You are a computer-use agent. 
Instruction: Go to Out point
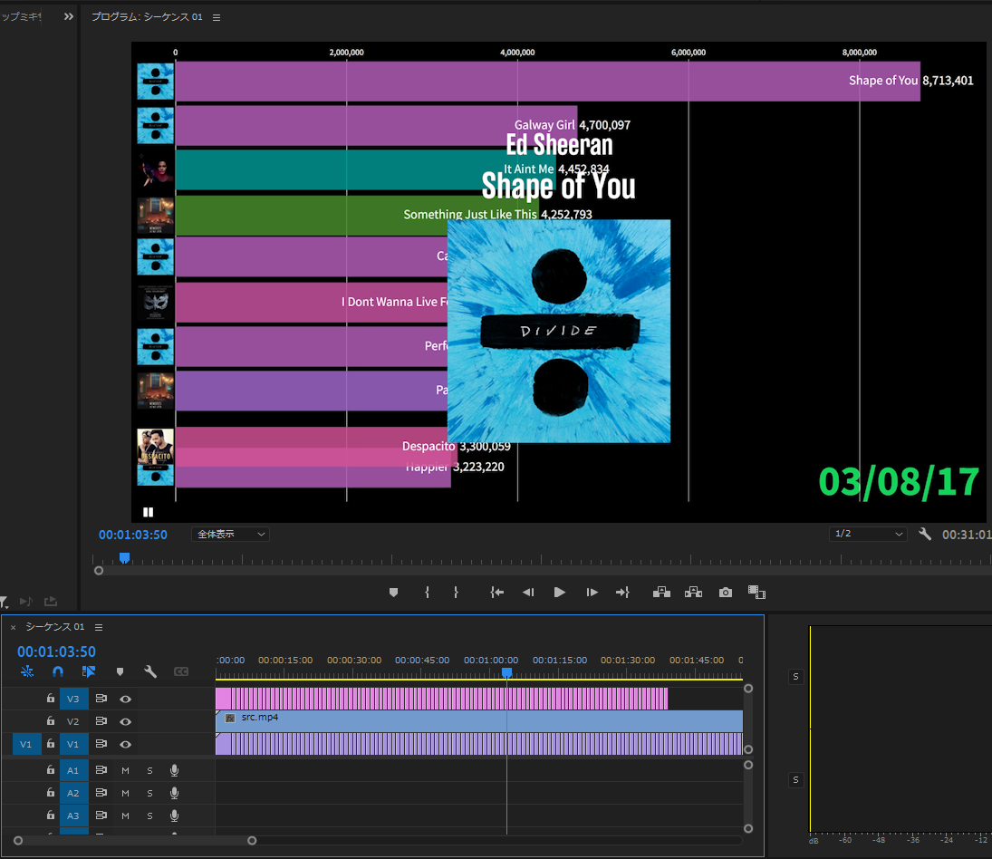point(622,593)
